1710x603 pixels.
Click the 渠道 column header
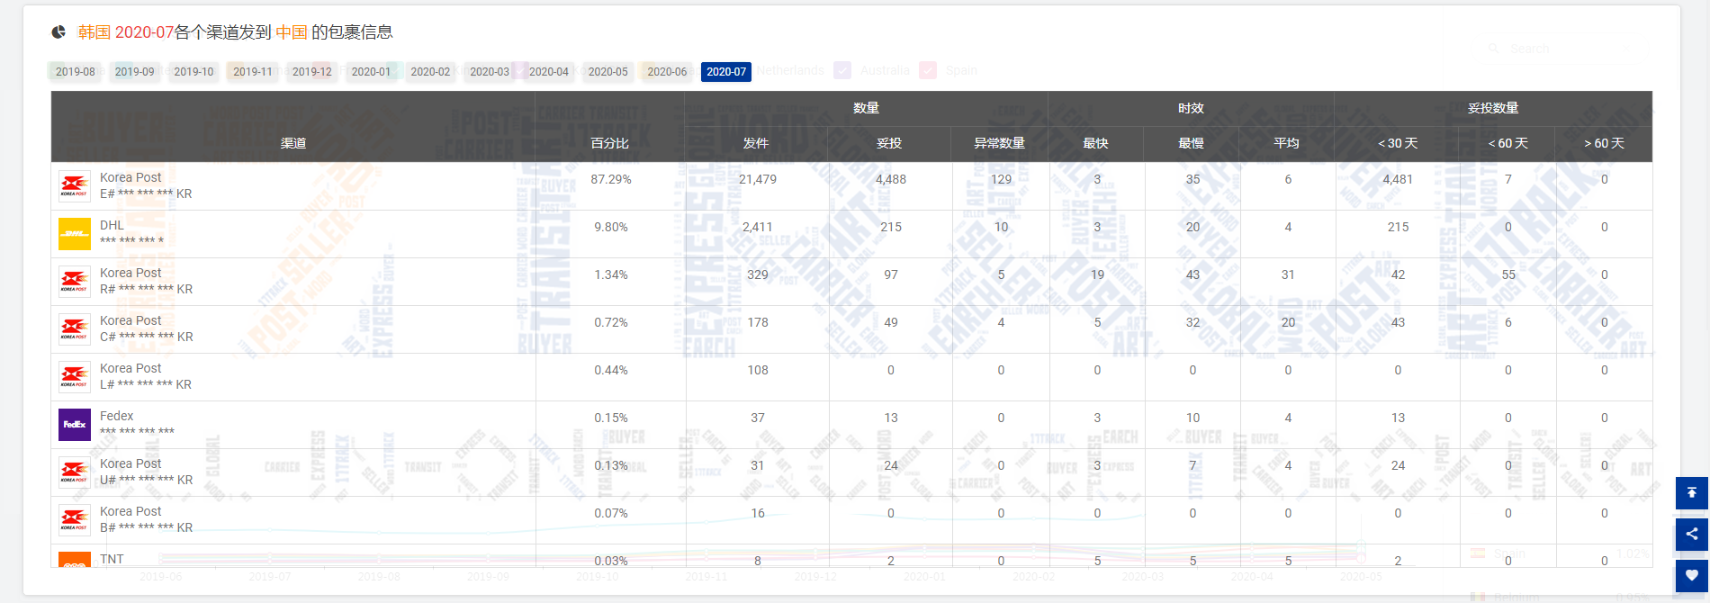pyautogui.click(x=293, y=143)
